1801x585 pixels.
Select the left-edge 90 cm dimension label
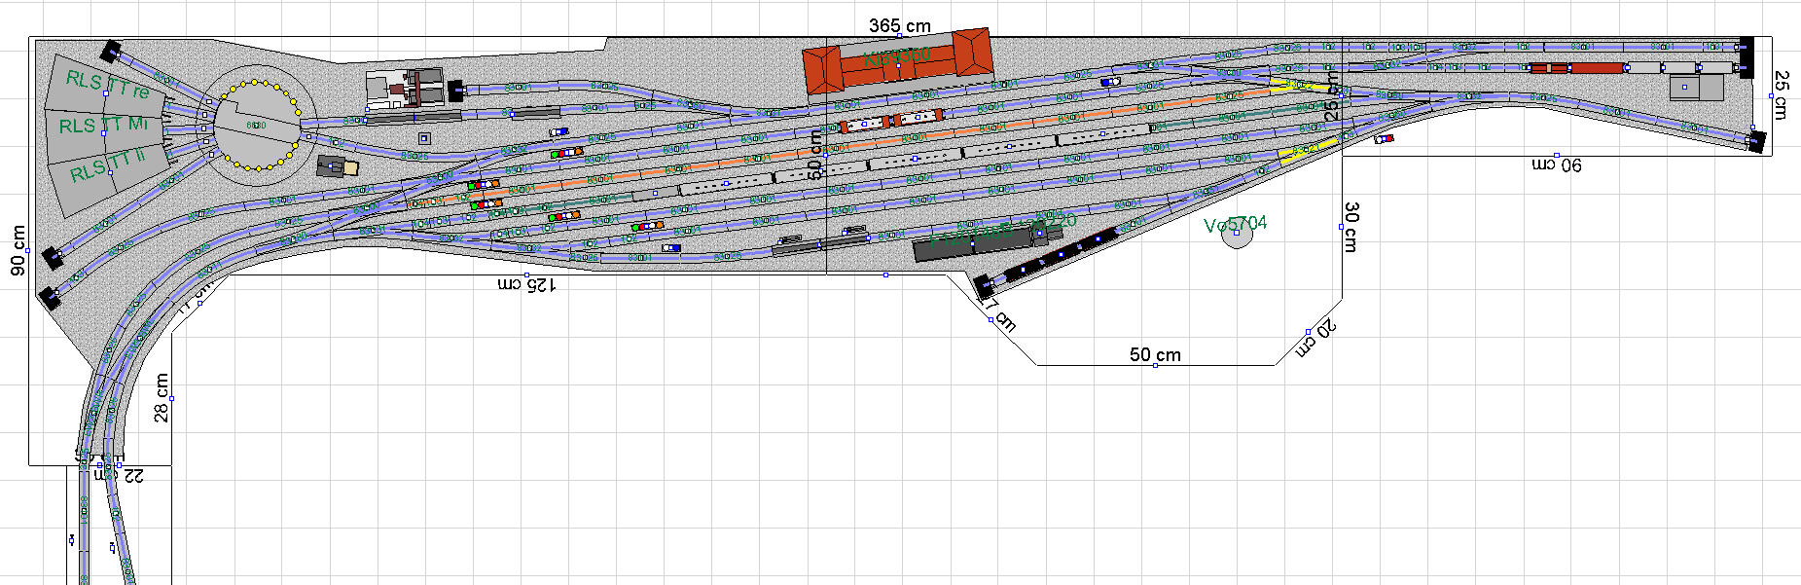click(x=18, y=250)
